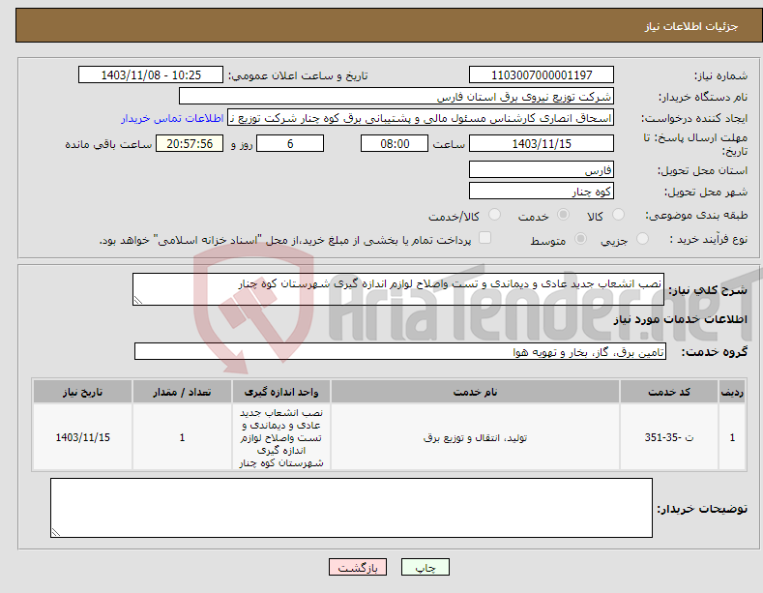Click the شماره نیاز field 1103007000001197

click(x=542, y=75)
